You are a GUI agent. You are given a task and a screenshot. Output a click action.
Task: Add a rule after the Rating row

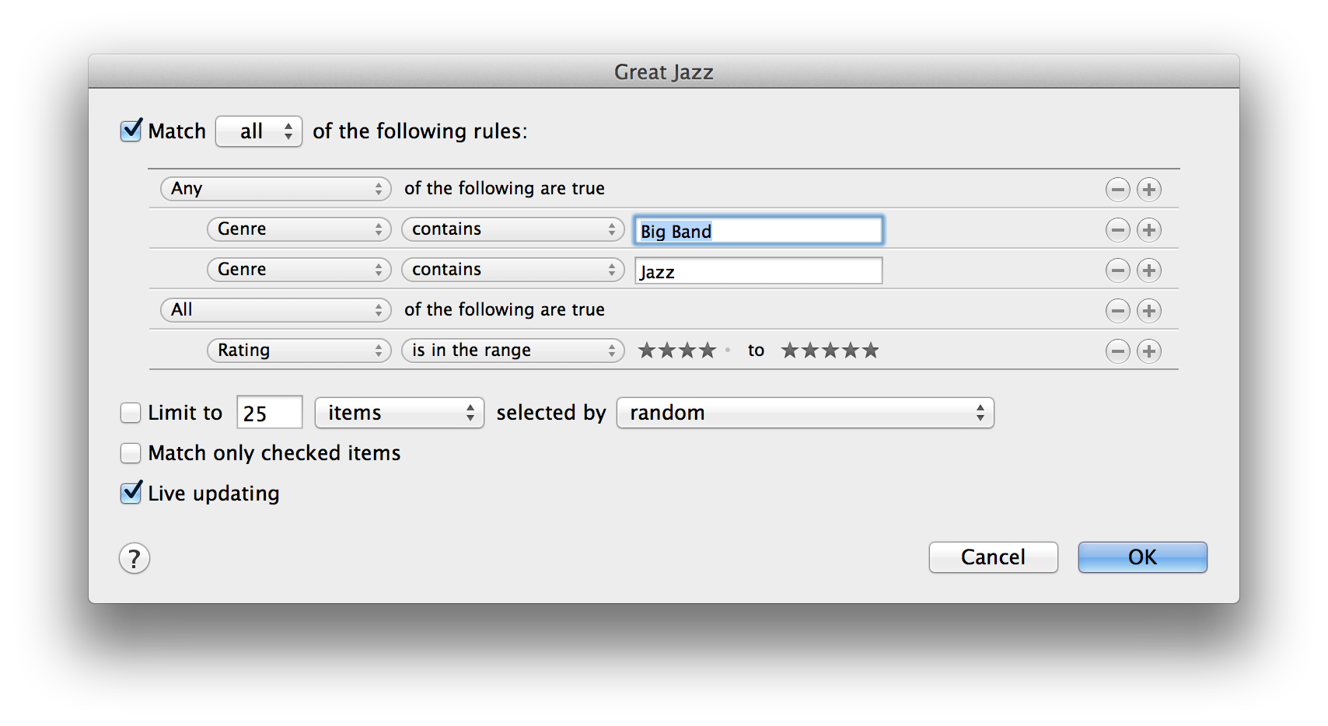[x=1148, y=351]
